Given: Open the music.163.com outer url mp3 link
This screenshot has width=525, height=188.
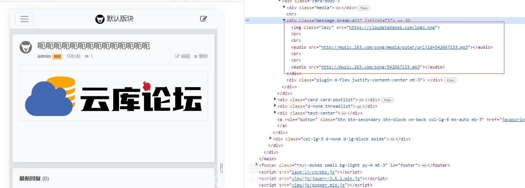Looking at the screenshot, I should coord(395,47).
